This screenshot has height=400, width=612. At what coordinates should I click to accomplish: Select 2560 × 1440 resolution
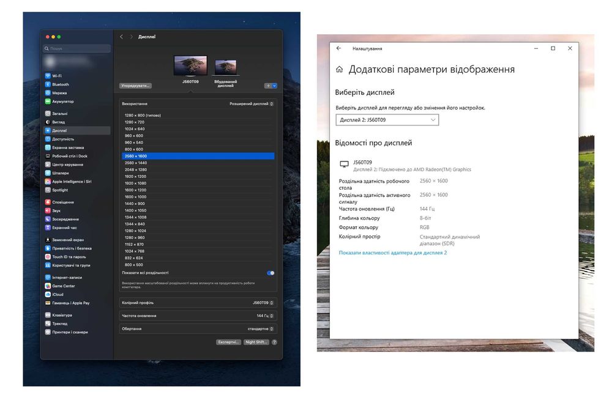click(x=198, y=163)
